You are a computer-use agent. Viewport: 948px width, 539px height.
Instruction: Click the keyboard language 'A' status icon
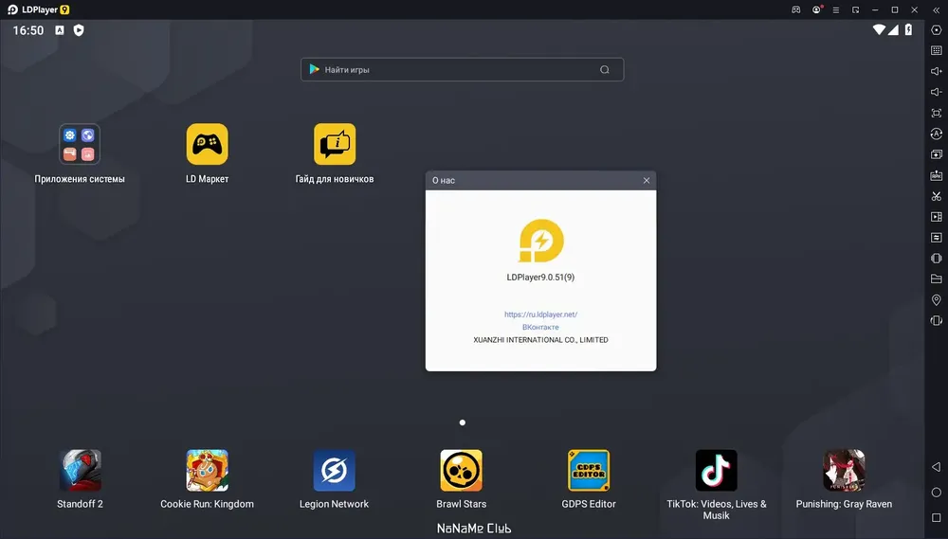coord(59,30)
